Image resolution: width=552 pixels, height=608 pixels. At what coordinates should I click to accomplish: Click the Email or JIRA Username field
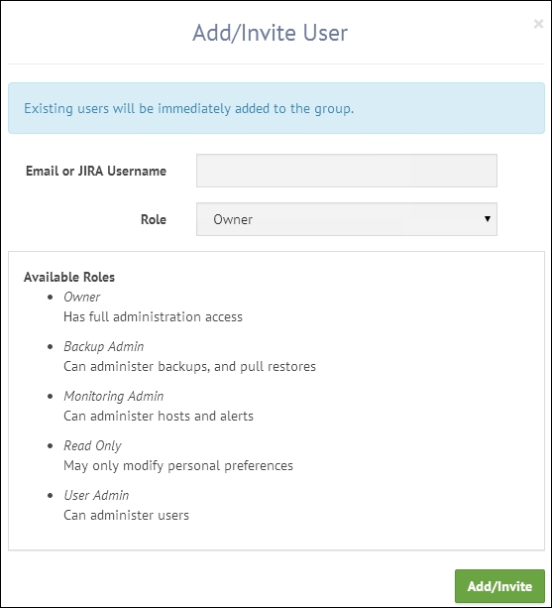(347, 171)
